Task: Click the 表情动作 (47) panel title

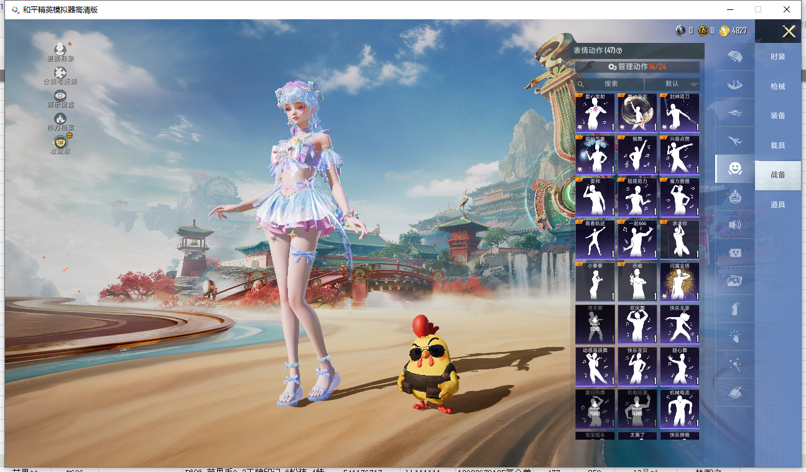Action: tap(595, 51)
